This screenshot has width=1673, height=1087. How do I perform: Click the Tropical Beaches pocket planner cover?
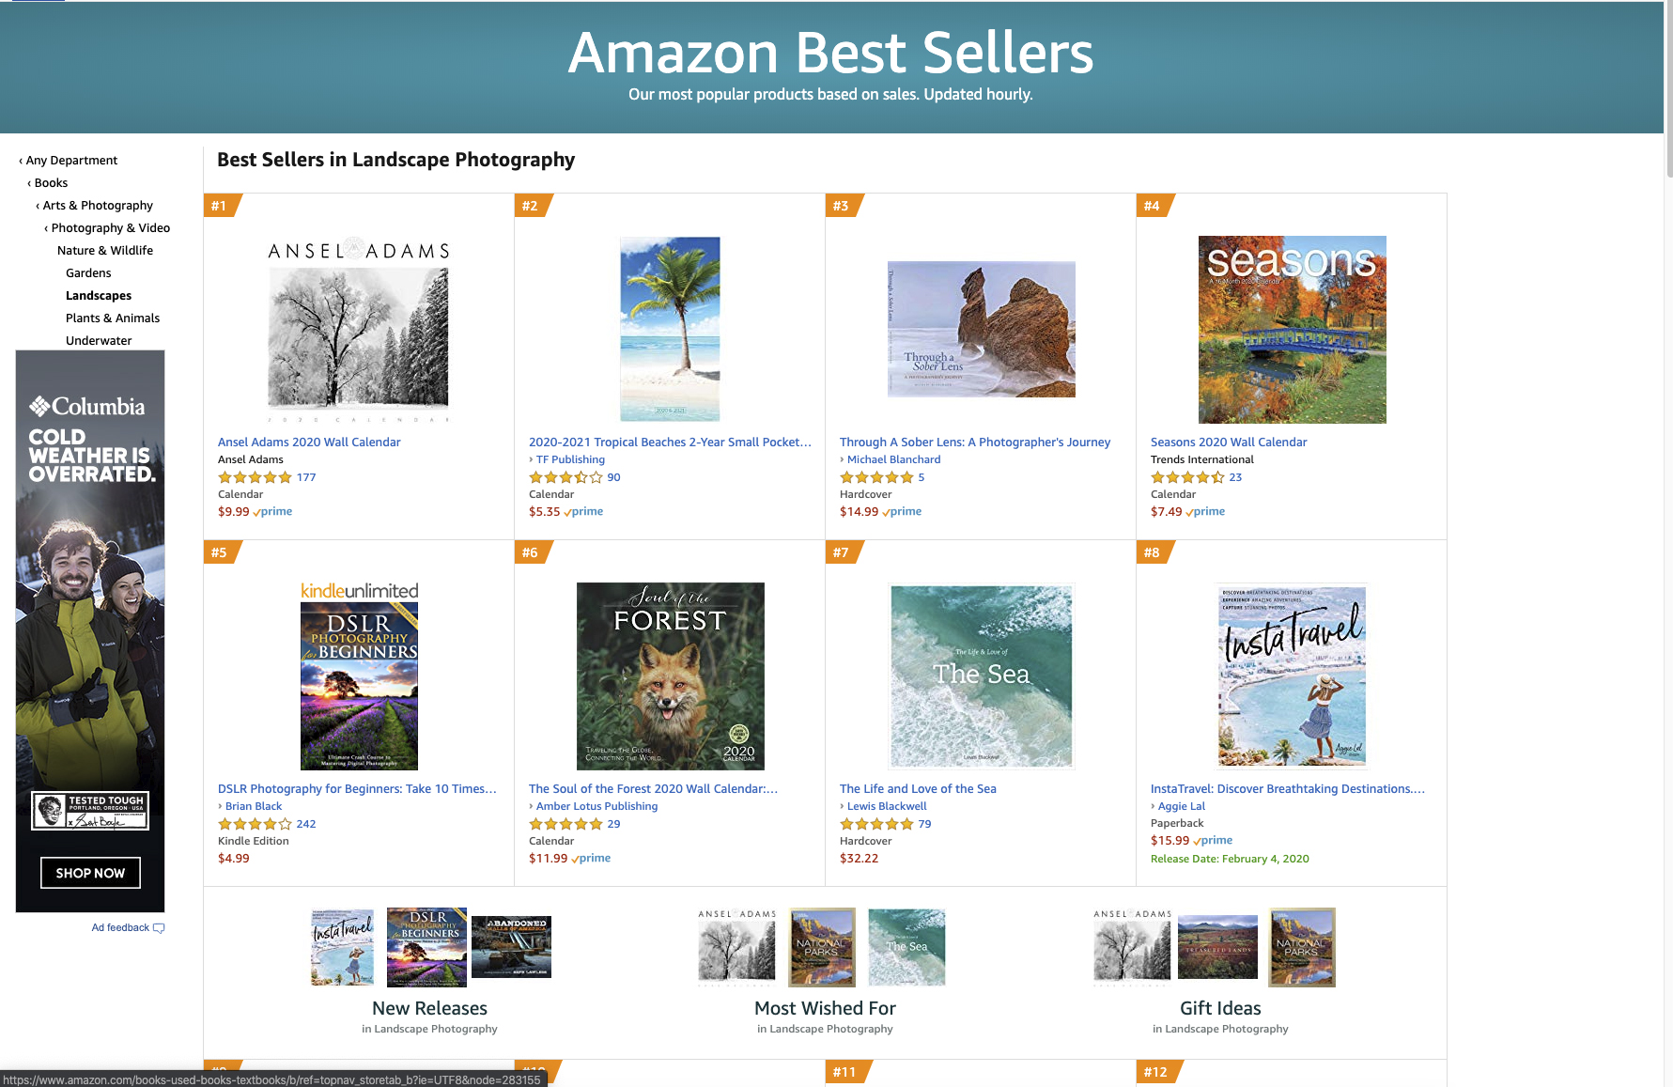670,329
